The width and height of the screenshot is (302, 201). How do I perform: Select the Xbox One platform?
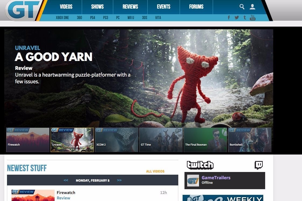pyautogui.click(x=62, y=17)
